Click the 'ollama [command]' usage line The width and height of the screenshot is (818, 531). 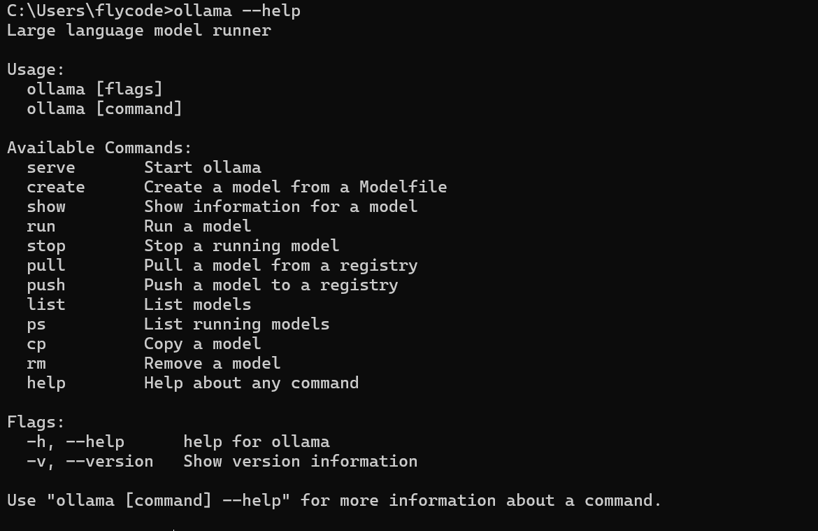[104, 108]
